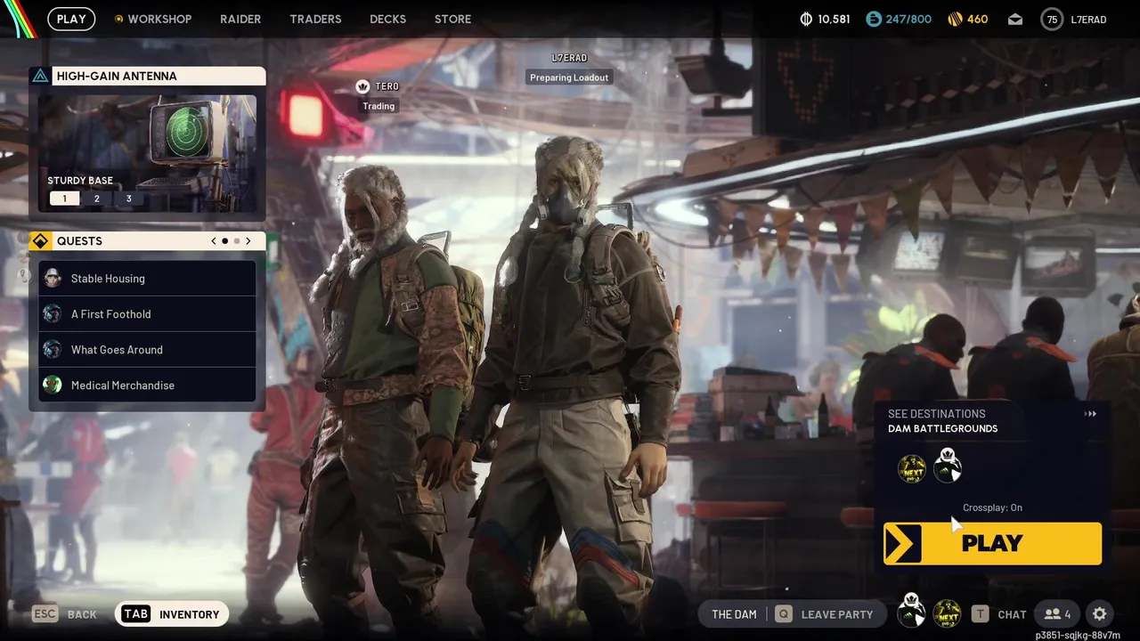1140x641 pixels.
Task: Click the L7ERAD username in top bar
Action: [x=1088, y=19]
